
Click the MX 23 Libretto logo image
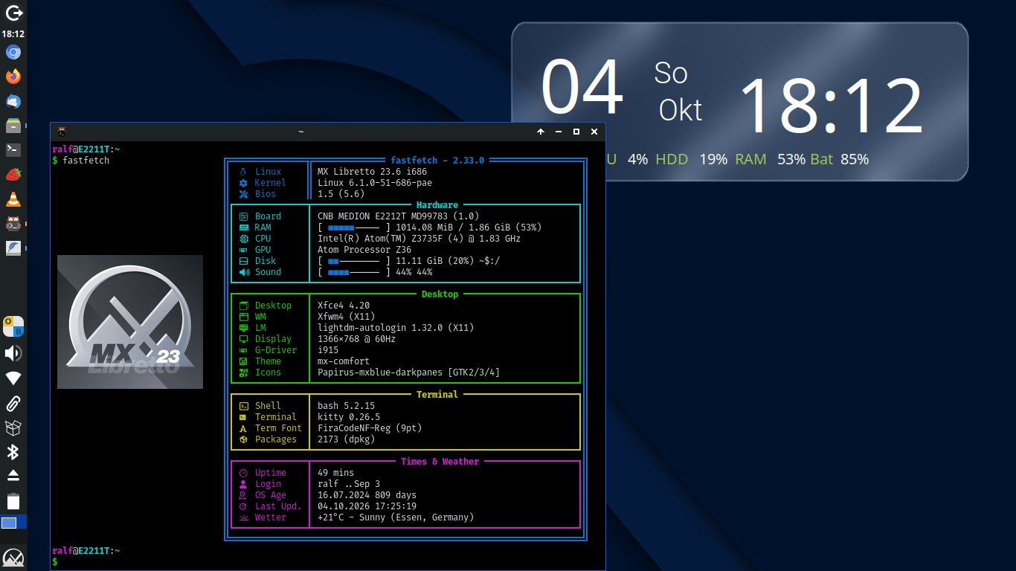click(x=130, y=322)
